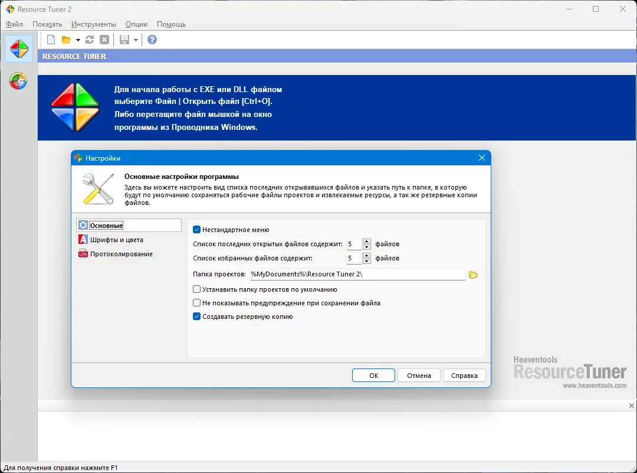Click the LOG icon of Протоколирование
637x473 pixels.
click(x=83, y=254)
